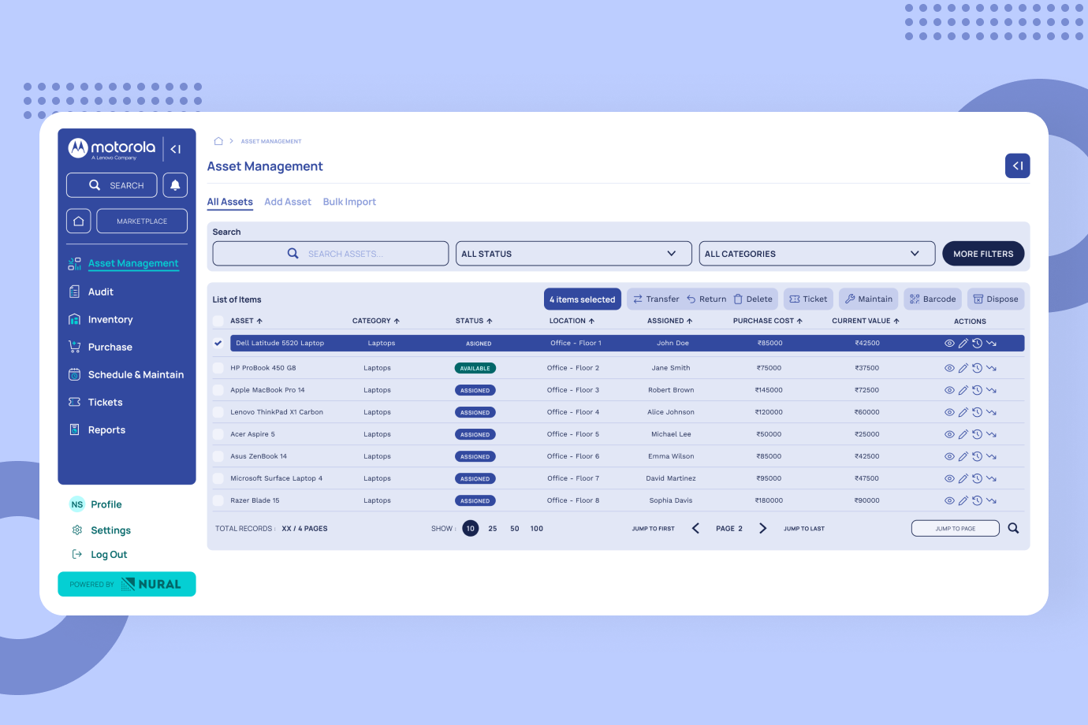Click trend icon for Razer Blade 15
Screen dimensions: 1088x725
991,500
